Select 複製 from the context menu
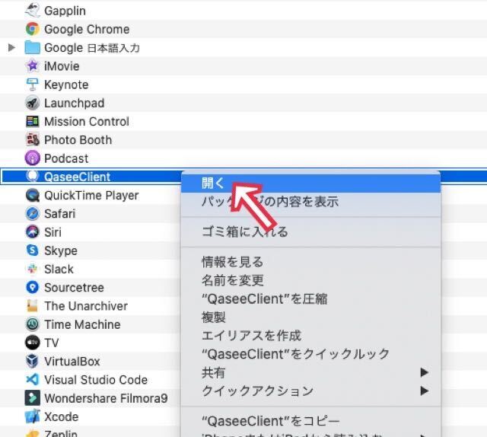Viewport: 487px width, 437px height. coord(311,317)
